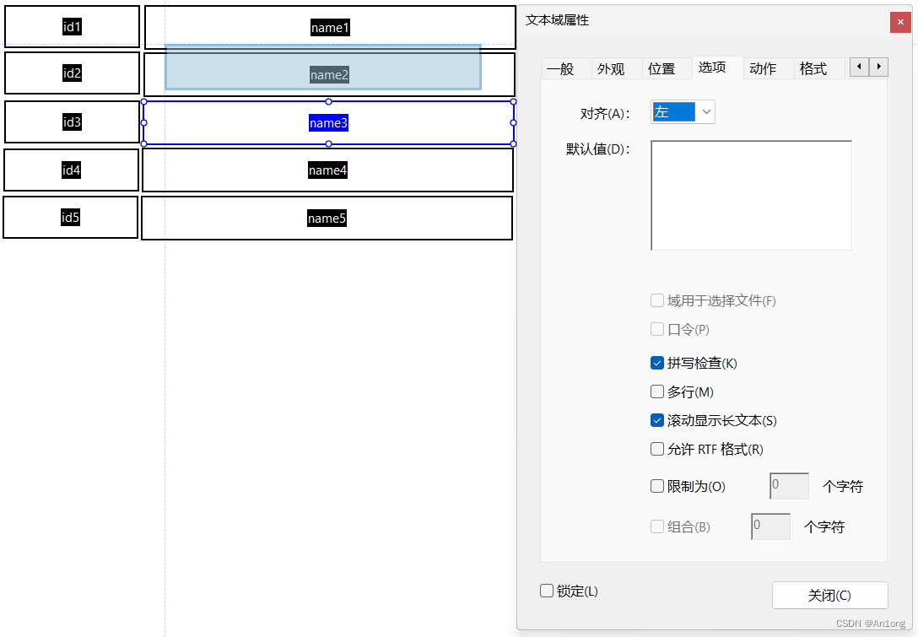Enable 允许 RTF 格式
918x637 pixels.
coord(657,449)
